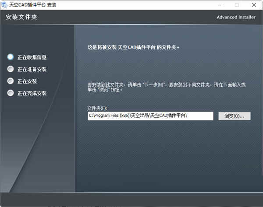The image size is (263, 207).
Task: Click the 浏览(O)... browse button
Action: pos(235,116)
